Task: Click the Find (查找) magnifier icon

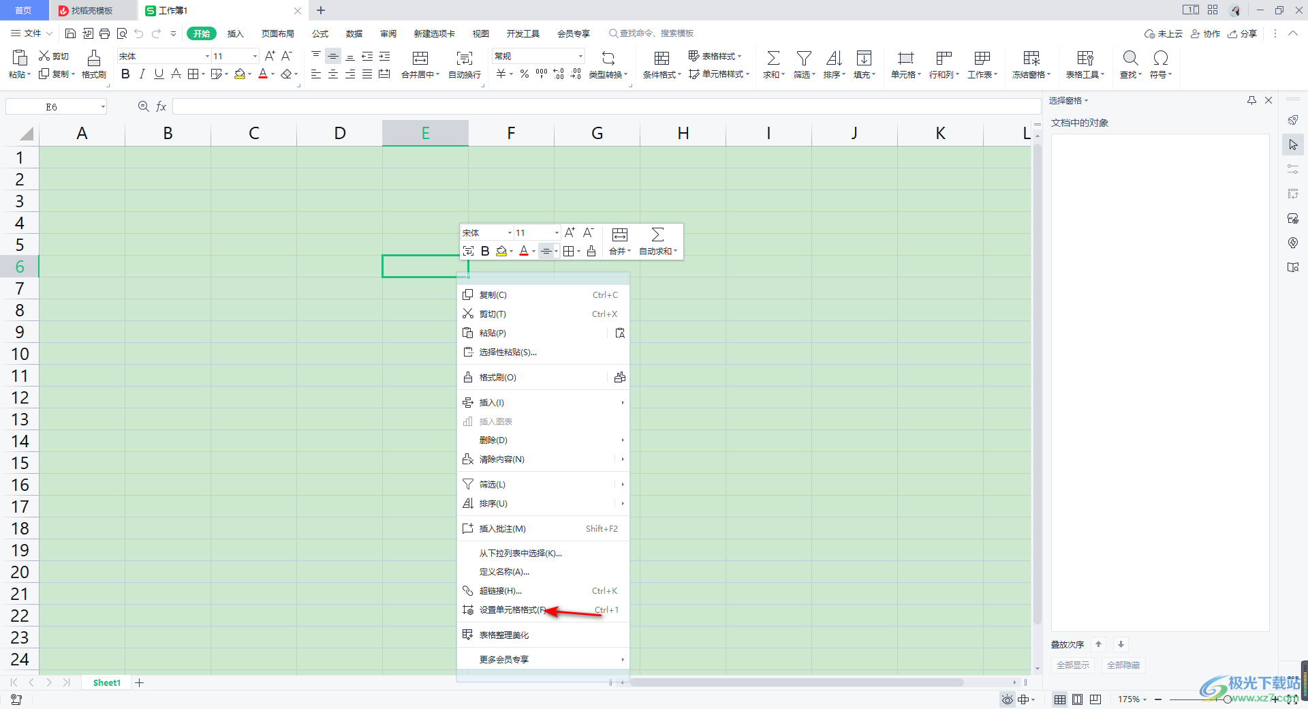Action: coord(1130,57)
